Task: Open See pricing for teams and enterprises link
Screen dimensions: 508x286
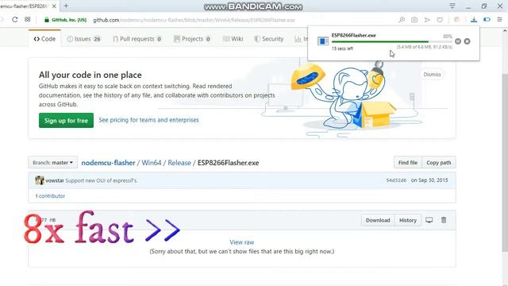Action: pos(148,120)
